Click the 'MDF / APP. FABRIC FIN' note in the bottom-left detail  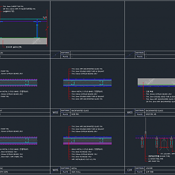click(x=11, y=157)
